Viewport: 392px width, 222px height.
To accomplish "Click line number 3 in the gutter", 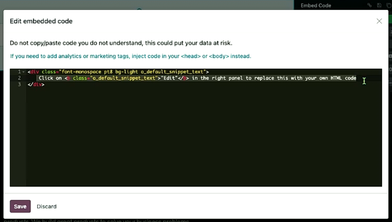I will [x=19, y=84].
